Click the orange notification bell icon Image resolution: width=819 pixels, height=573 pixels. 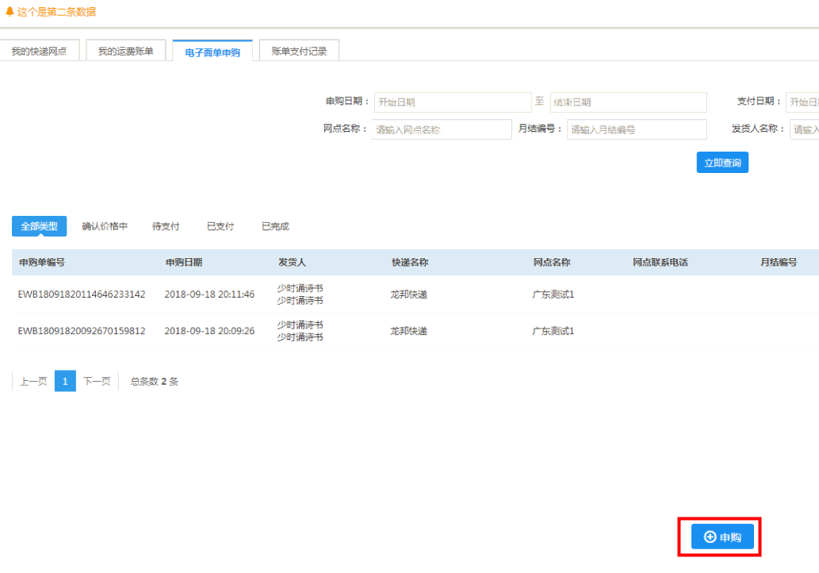tap(10, 12)
